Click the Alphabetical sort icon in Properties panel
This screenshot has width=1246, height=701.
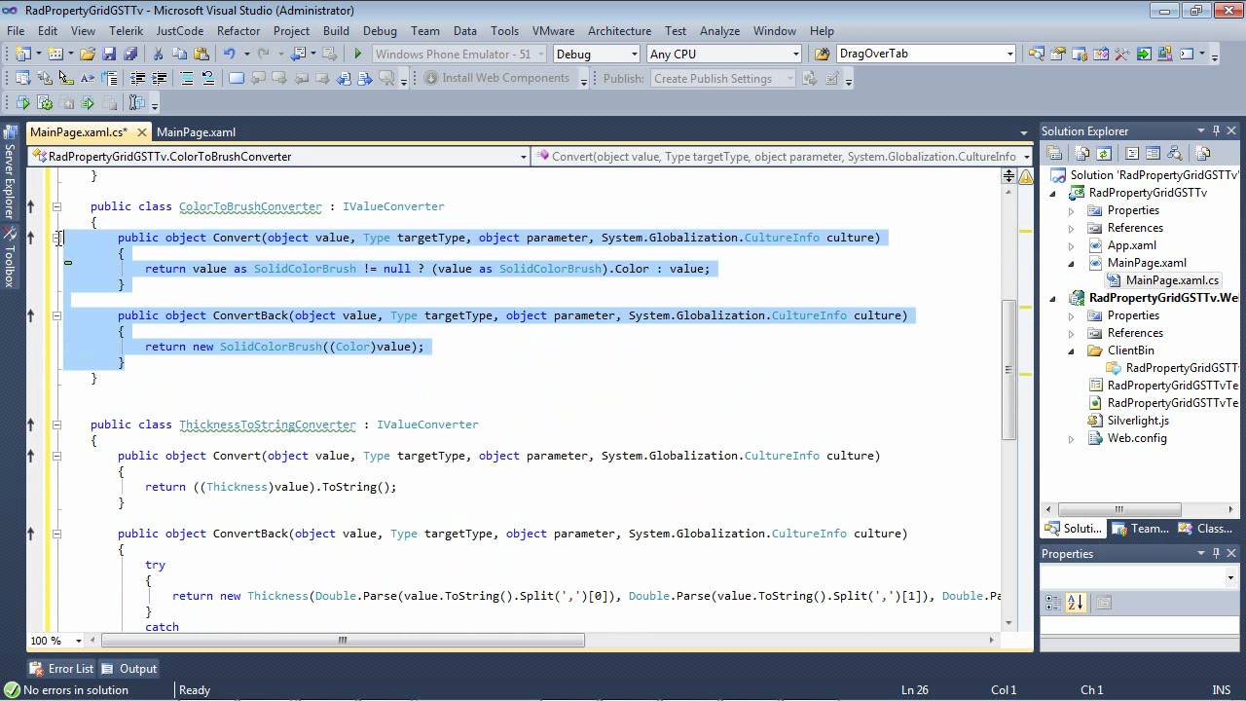(x=1076, y=604)
